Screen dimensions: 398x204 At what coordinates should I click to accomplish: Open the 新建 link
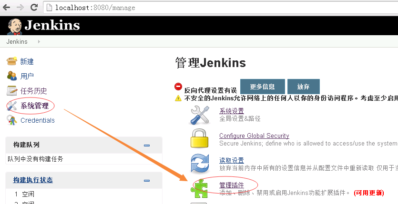point(27,61)
